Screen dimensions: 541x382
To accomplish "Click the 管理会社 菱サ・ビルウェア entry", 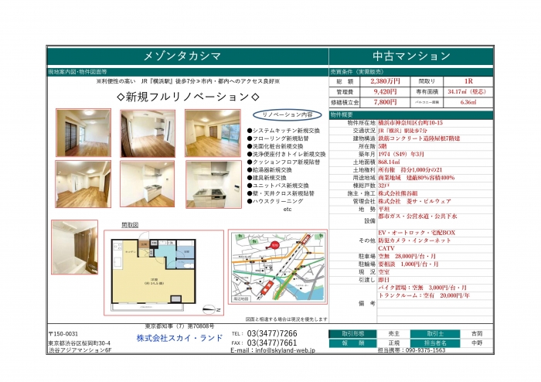I will pos(414,202).
